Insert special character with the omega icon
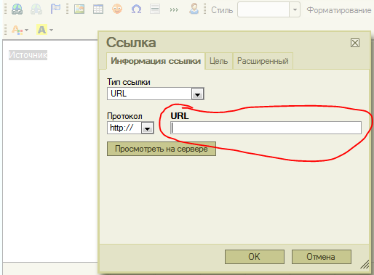The image size is (374, 275). tap(136, 9)
